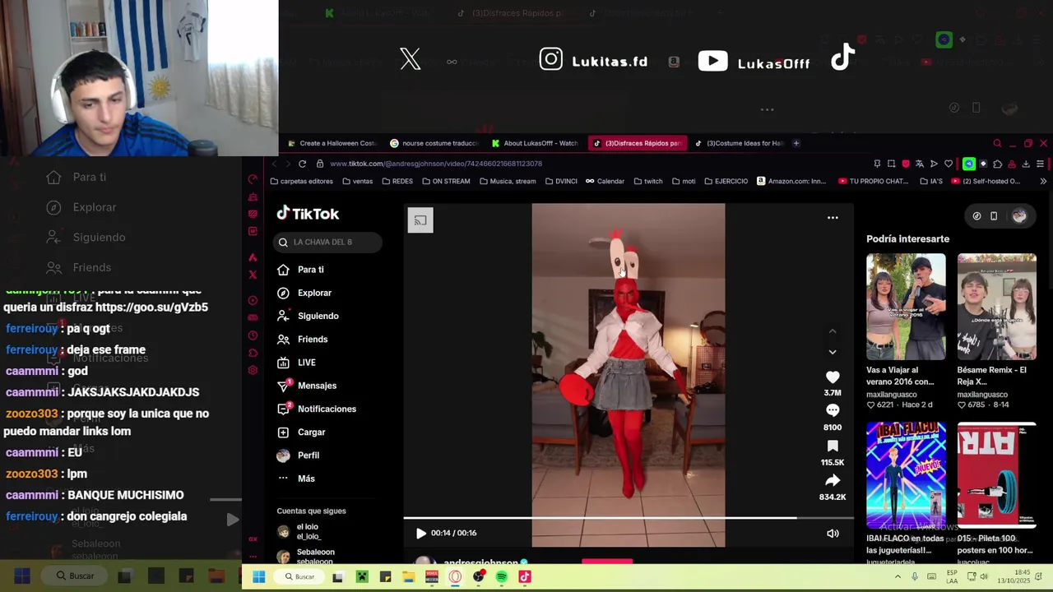Open 'REDES' bookmark folder
Viewport: 1053px width, 592px height.
coord(397,181)
